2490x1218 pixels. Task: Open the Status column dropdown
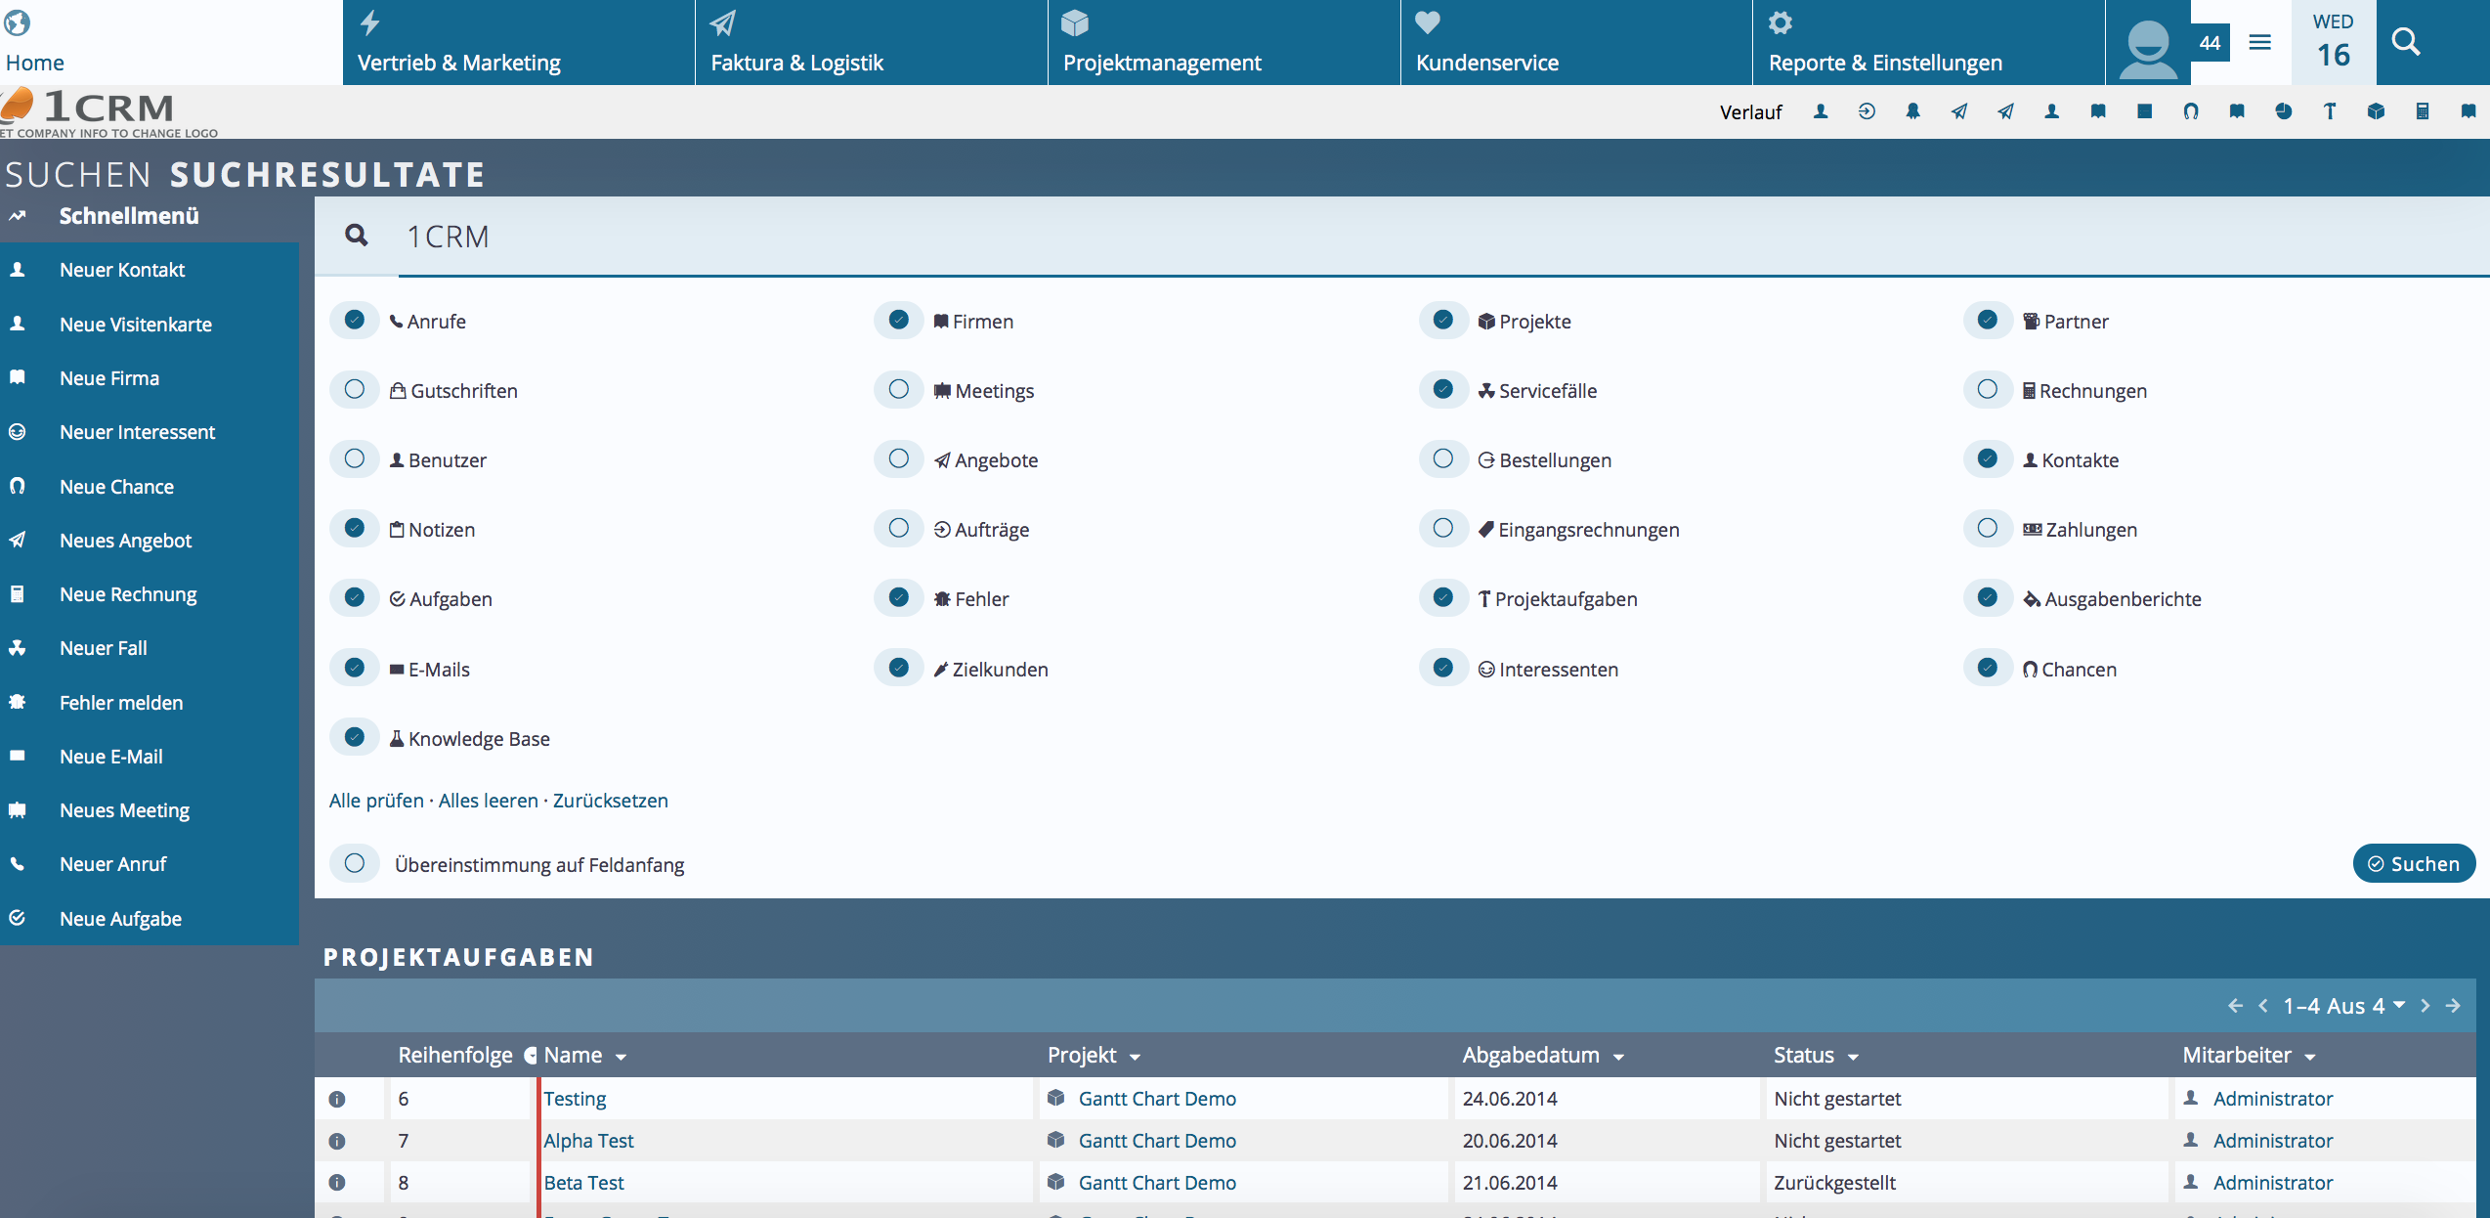[1853, 1057]
